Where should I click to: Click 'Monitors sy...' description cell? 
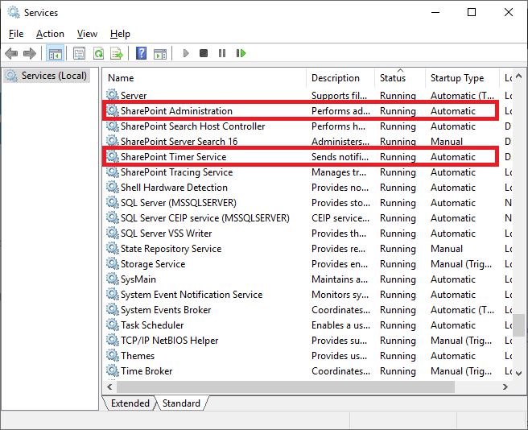coord(340,294)
